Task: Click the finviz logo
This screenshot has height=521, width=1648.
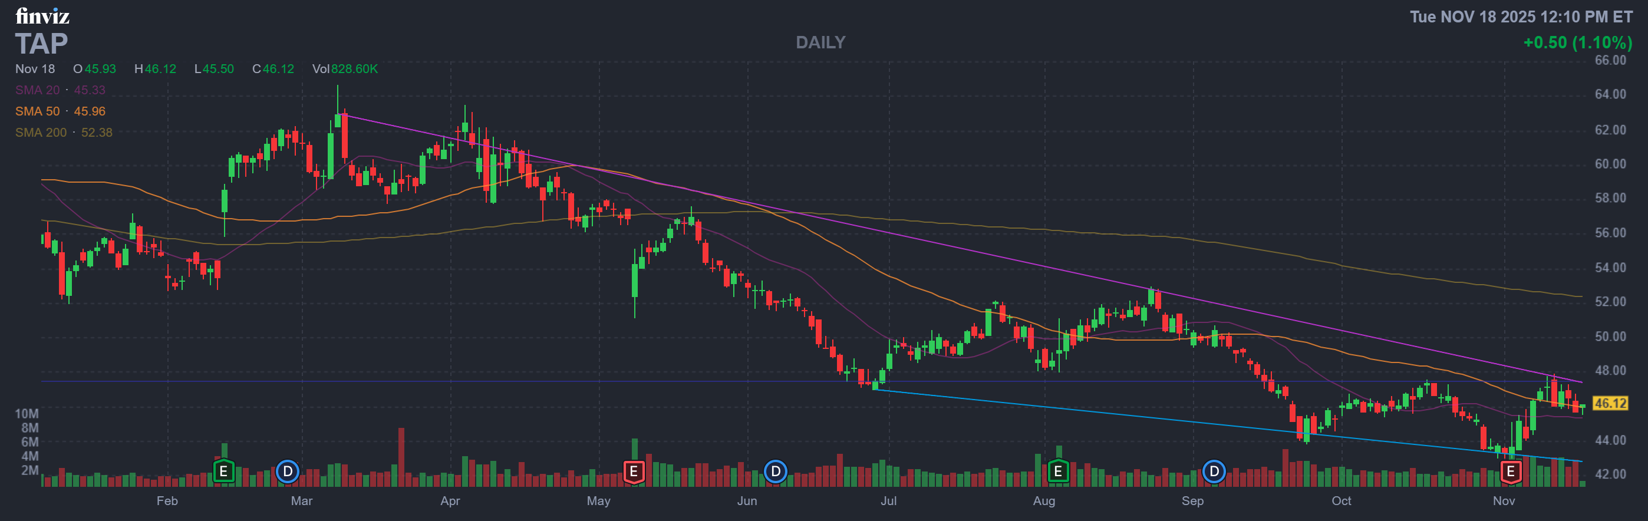Action: pos(42,15)
